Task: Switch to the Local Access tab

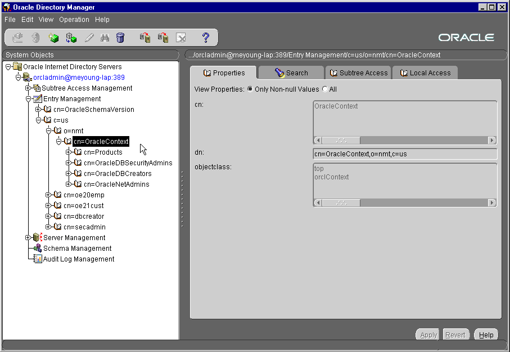Action: pyautogui.click(x=425, y=73)
